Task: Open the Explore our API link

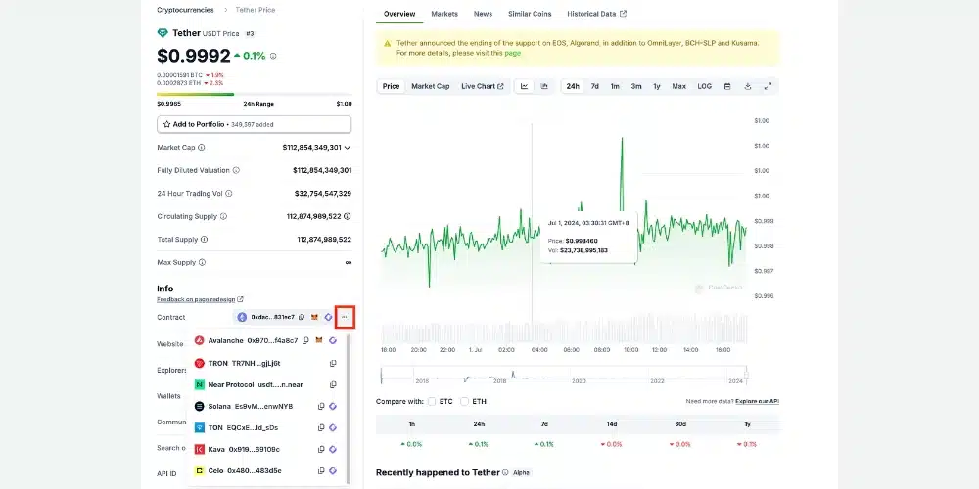Action: (x=758, y=401)
